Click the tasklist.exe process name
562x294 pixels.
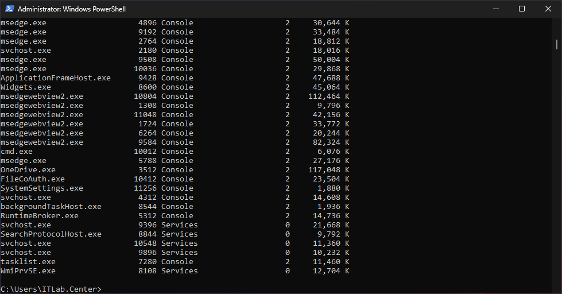[x=28, y=262]
